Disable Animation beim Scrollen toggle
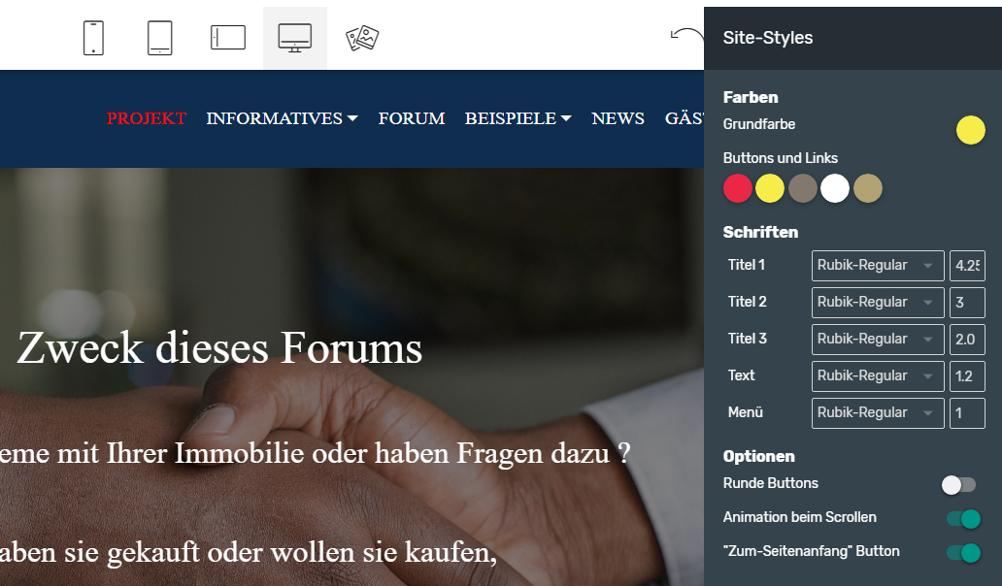Screen dimensions: 1002x586 click(x=962, y=519)
